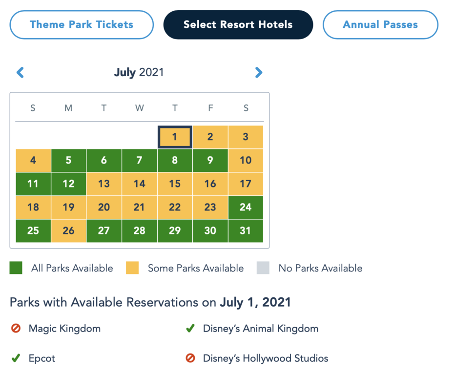This screenshot has width=455, height=375.
Task: Go to previous month with left chevron
Action: 20,72
